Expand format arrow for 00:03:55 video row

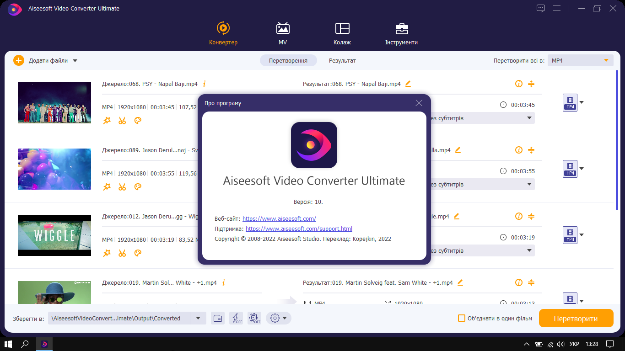(x=582, y=169)
